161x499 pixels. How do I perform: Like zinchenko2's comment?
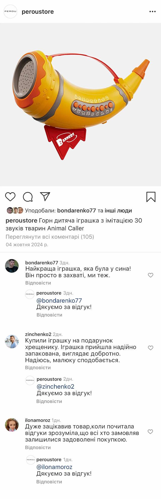click(x=150, y=348)
